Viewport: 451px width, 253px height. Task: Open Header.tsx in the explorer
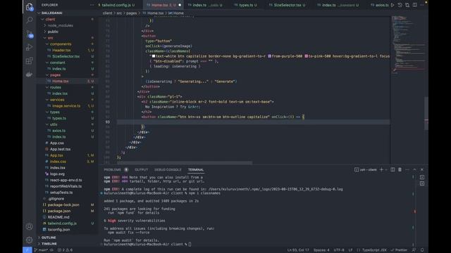point(61,50)
